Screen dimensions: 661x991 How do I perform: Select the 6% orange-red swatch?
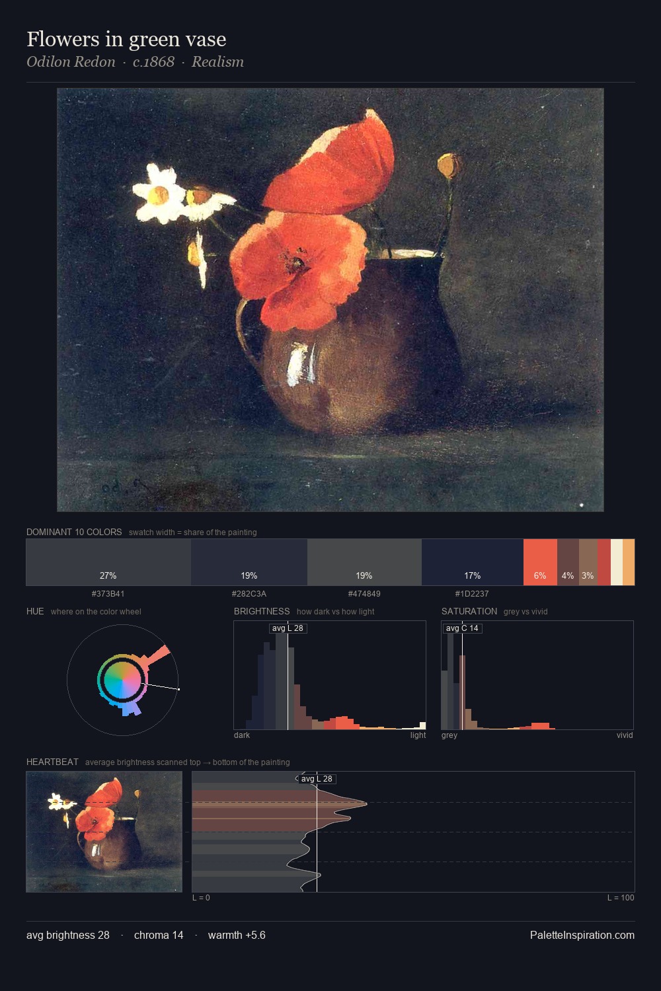(540, 562)
